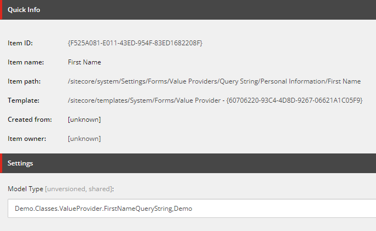The height and width of the screenshot is (231, 376).
Task: Focus the Model Type input field
Action: tap(192, 209)
